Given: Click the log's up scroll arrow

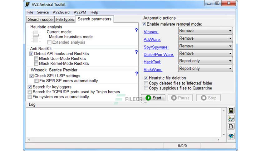Looking at the screenshot, I should pyautogui.click(x=224, y=110).
